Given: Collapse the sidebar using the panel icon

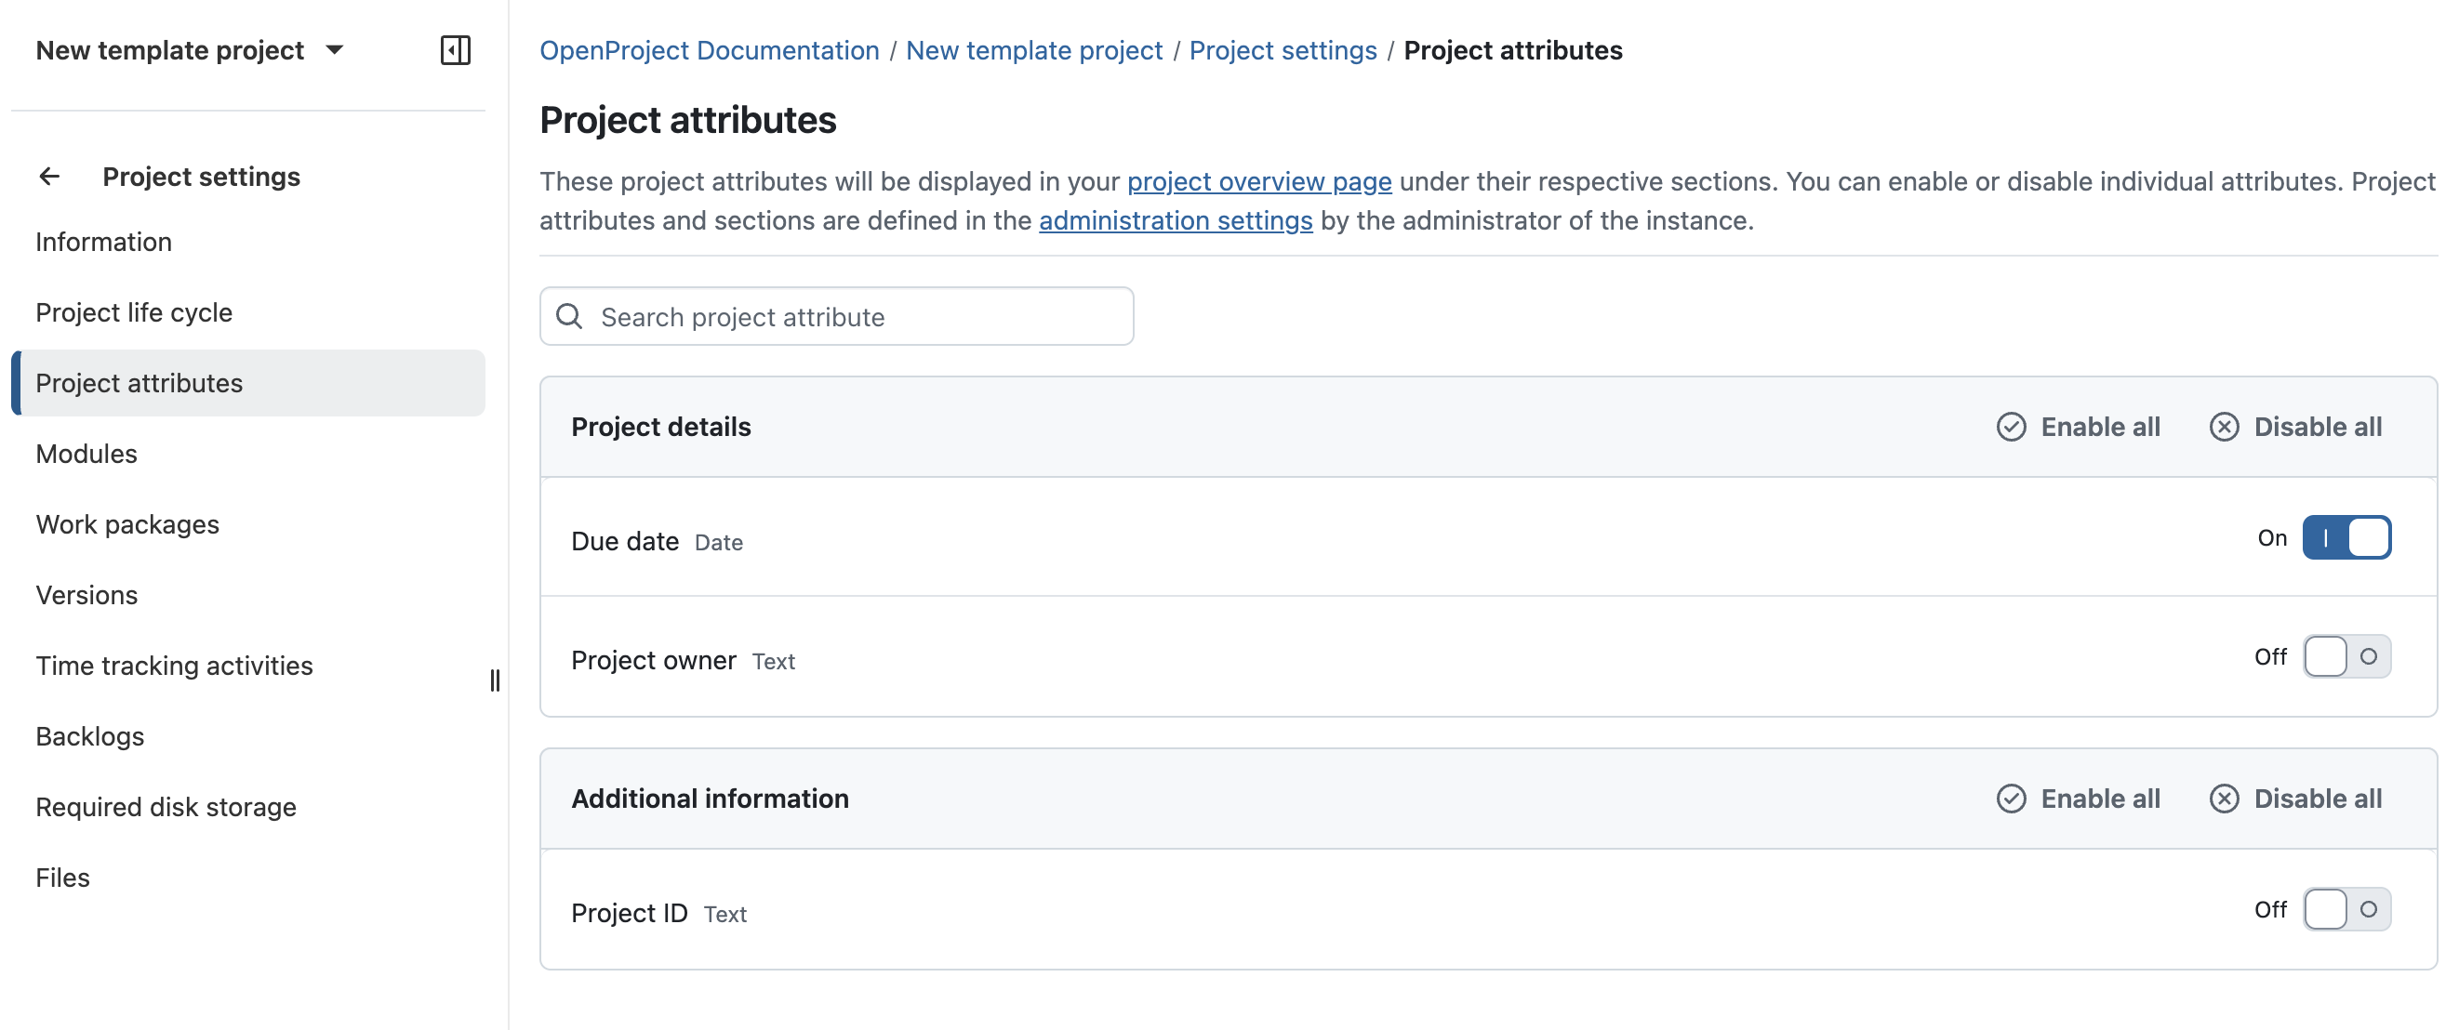Looking at the screenshot, I should [x=456, y=50].
